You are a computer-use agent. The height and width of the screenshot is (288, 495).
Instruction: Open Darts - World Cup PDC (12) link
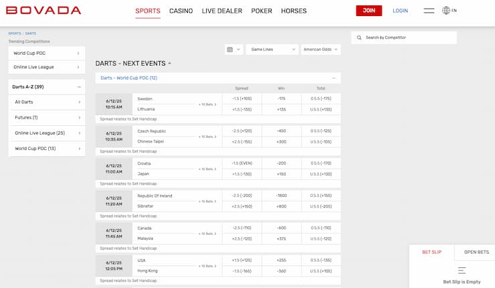[x=129, y=78]
